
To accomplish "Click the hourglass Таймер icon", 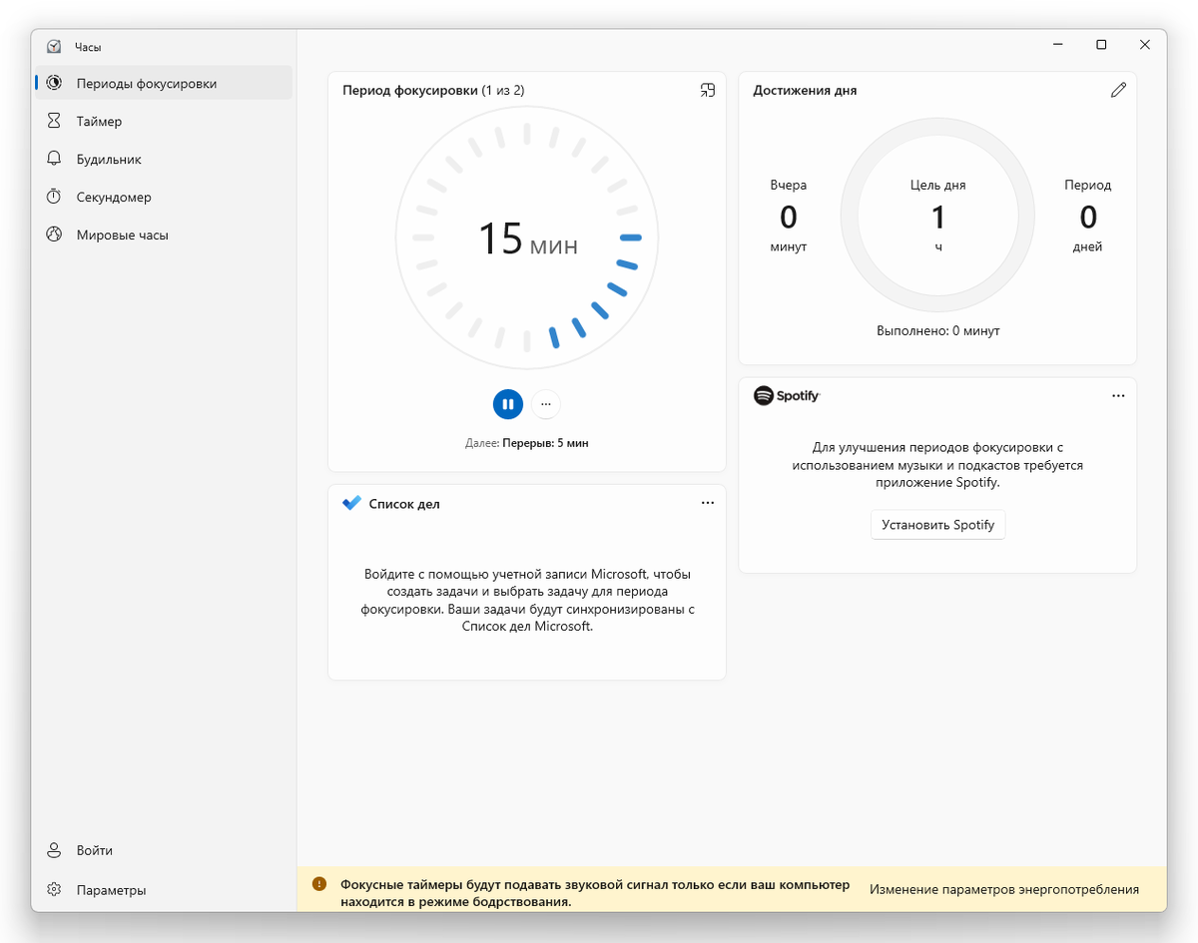I will [x=54, y=121].
